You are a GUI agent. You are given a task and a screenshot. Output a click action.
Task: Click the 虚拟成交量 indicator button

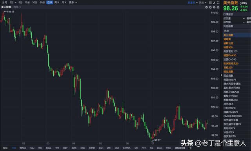180,148
